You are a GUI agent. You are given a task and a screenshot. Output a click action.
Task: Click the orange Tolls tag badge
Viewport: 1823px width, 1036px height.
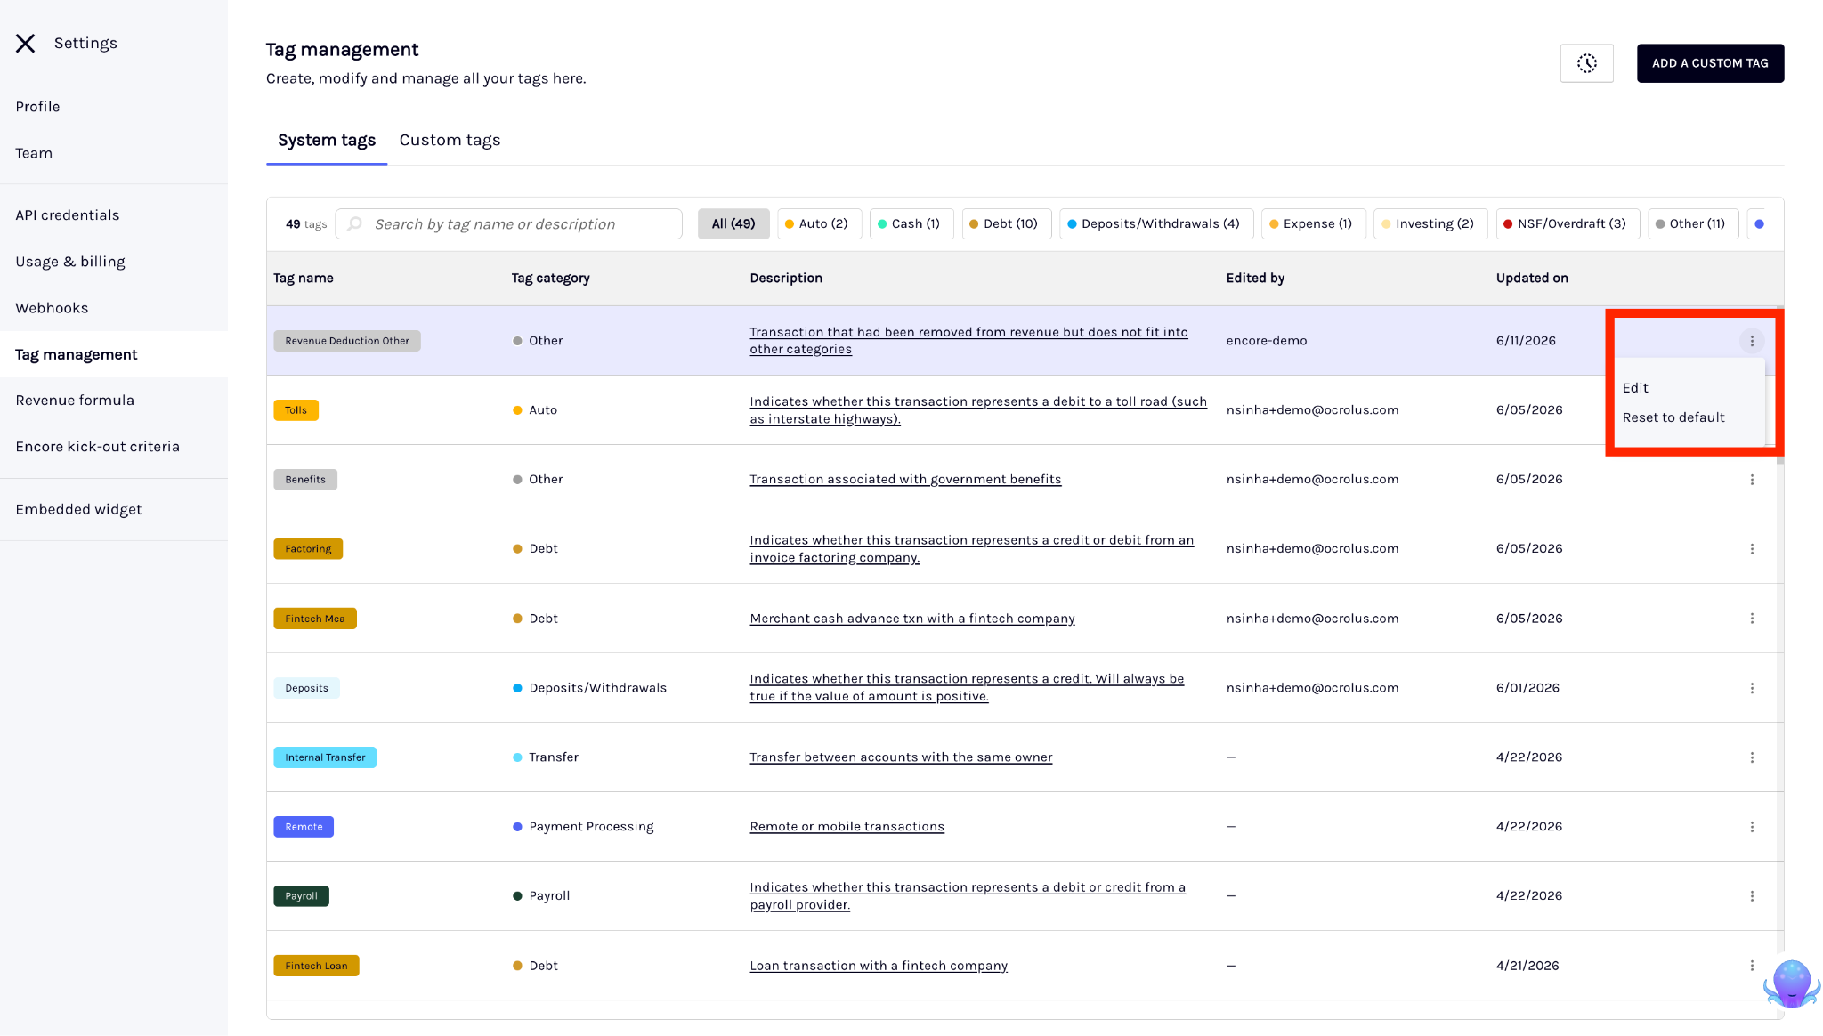(296, 410)
